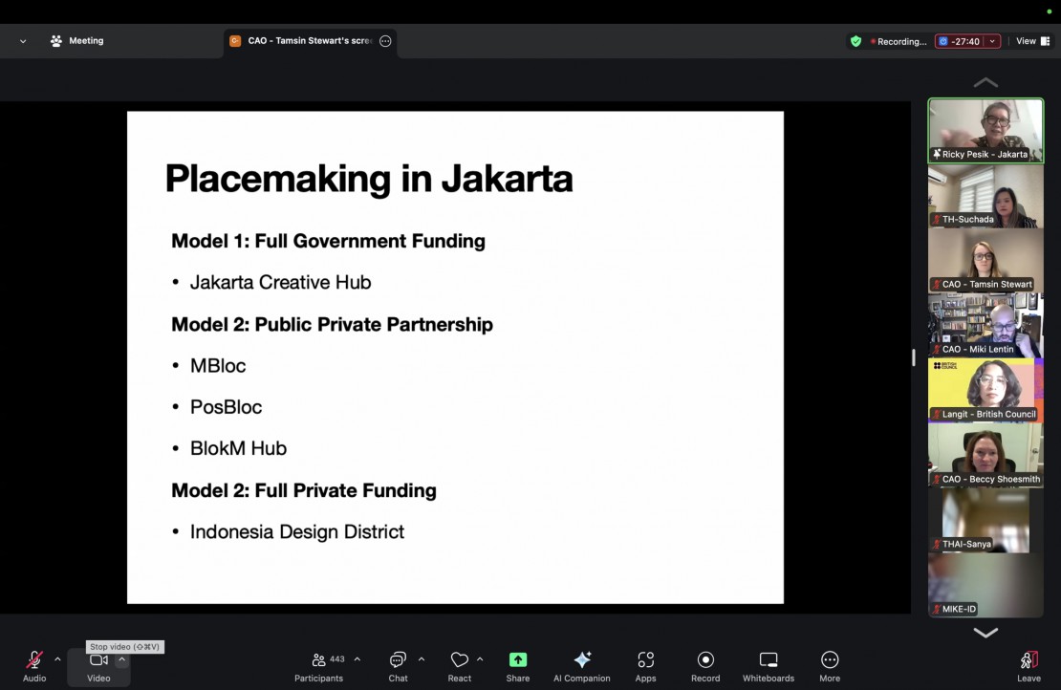Grab the divider handle beside the video panel

tap(914, 357)
